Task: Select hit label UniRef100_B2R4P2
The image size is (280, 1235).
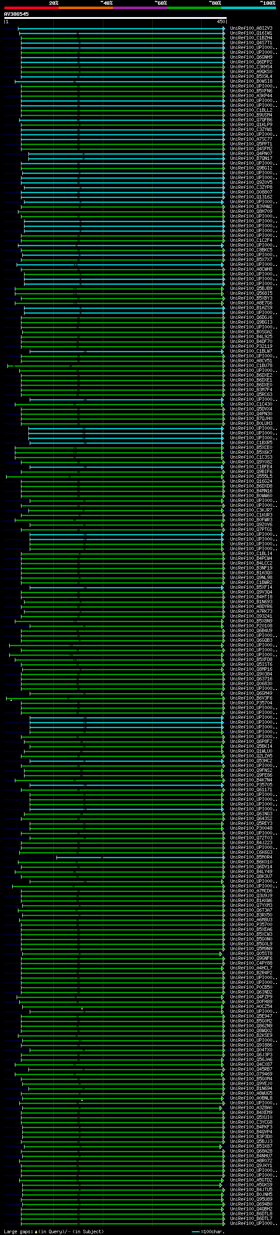Action: (251, 973)
